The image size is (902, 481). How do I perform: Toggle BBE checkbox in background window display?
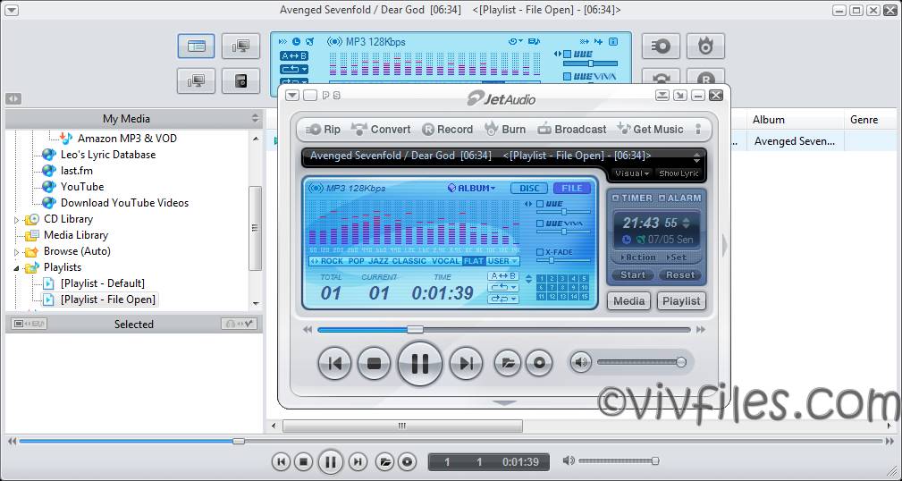point(567,54)
